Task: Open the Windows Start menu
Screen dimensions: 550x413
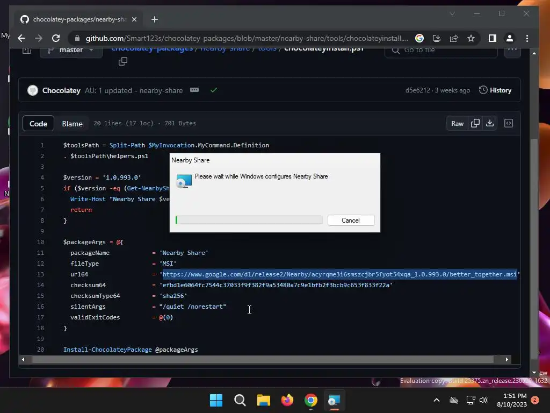Action: pyautogui.click(x=216, y=400)
